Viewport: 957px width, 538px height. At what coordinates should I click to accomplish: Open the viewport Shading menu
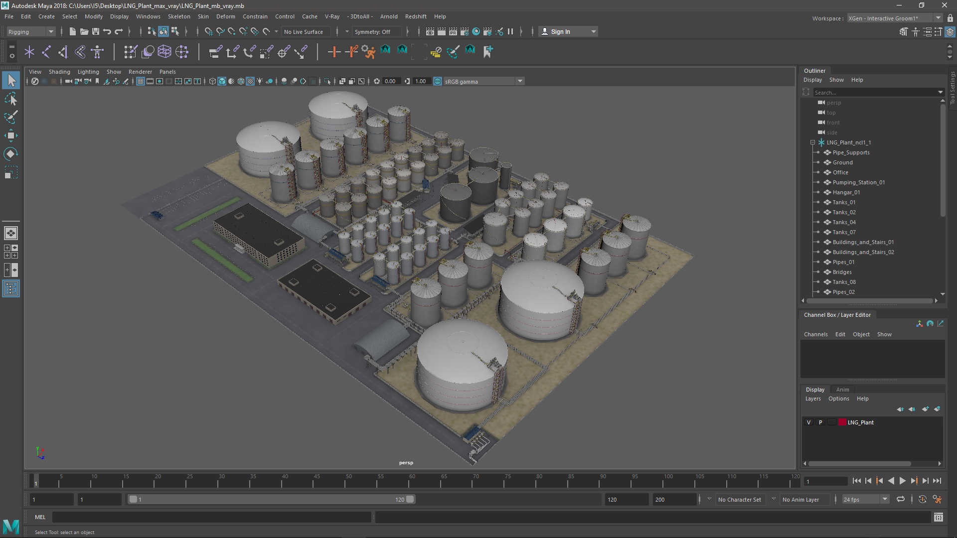(59, 72)
